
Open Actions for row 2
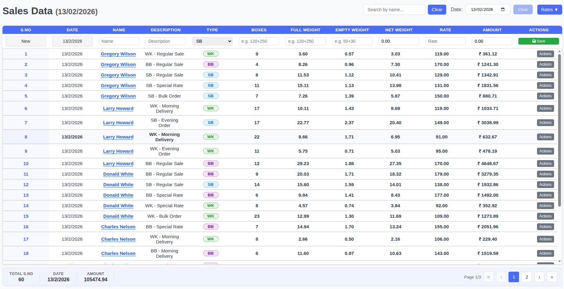pos(545,64)
